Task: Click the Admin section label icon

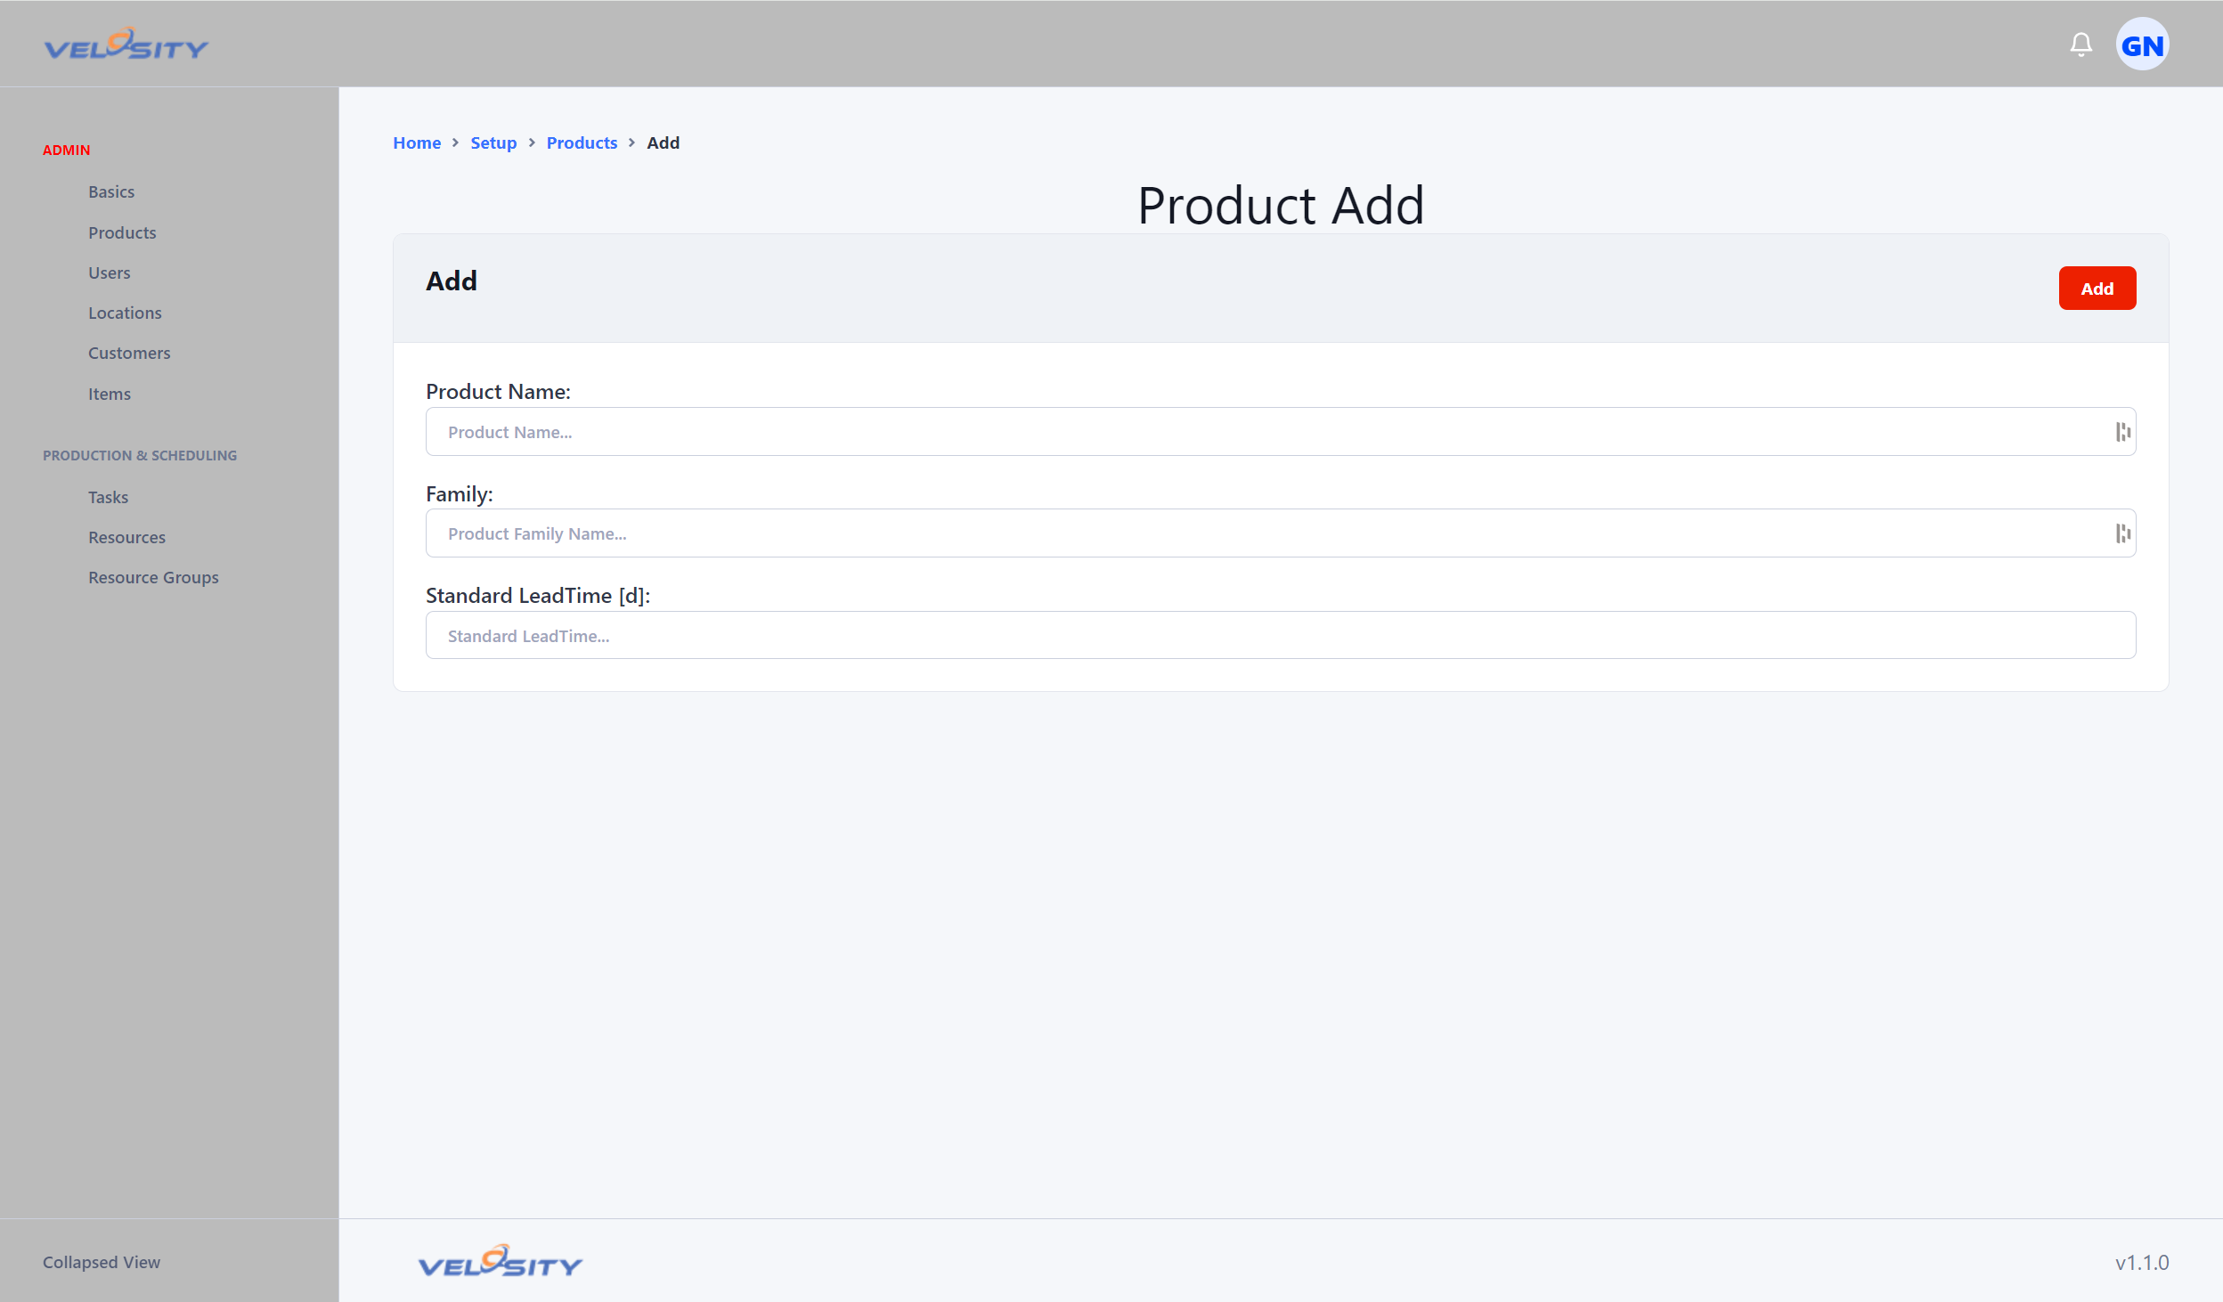Action: 65,151
